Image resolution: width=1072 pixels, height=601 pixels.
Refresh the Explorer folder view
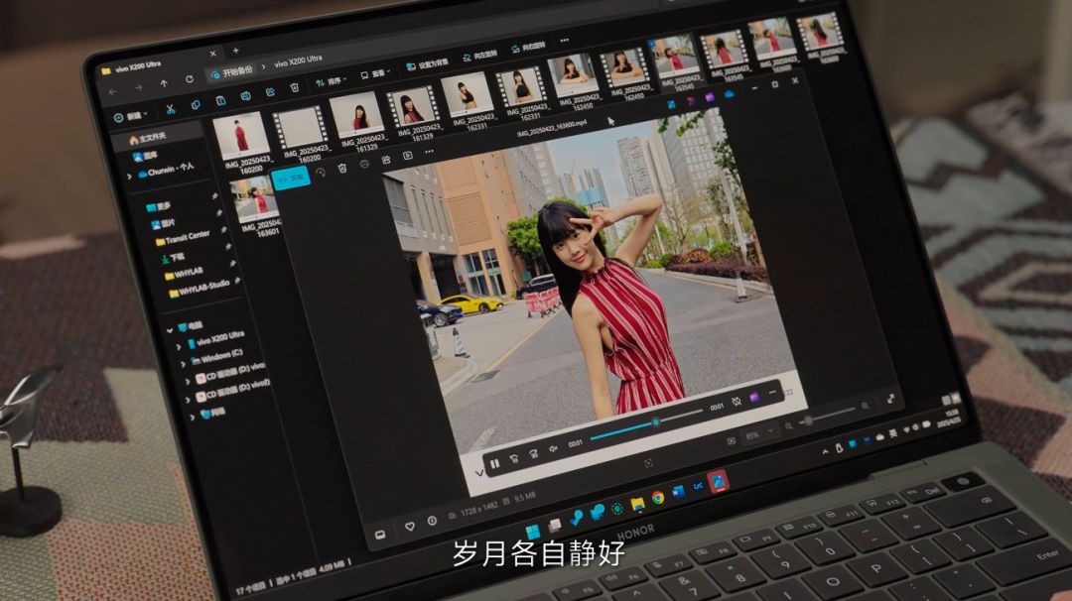coord(190,79)
